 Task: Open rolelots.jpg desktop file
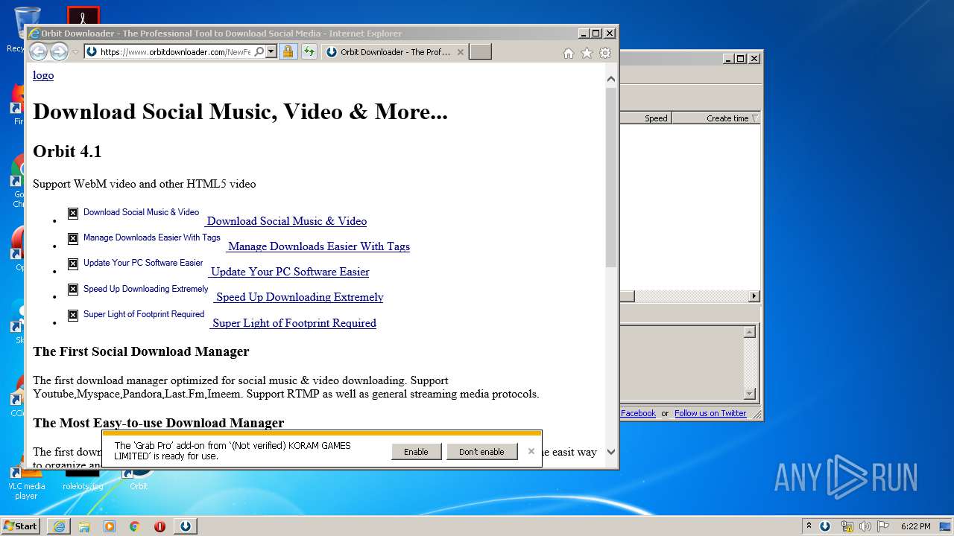[83, 480]
